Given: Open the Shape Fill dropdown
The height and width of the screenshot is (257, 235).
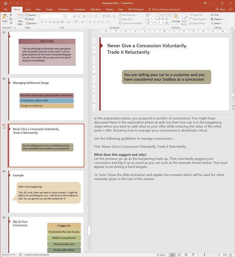Looking at the screenshot, I should tap(196, 15).
